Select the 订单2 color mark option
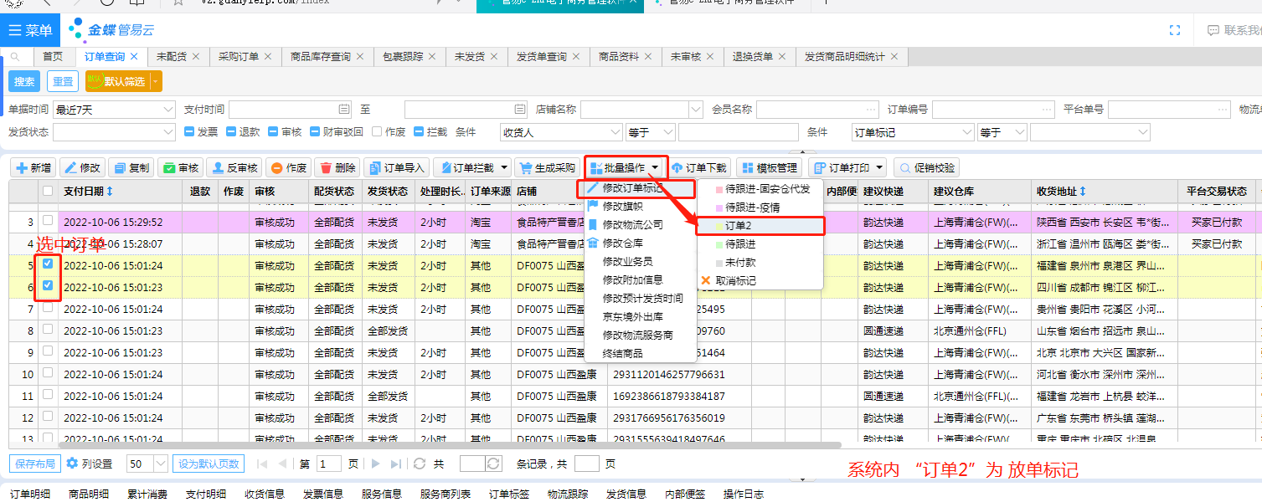Viewport: 1262px width, 502px height. click(738, 225)
